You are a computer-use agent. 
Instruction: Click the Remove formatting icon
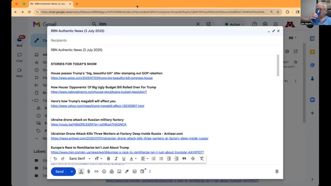tap(202, 159)
